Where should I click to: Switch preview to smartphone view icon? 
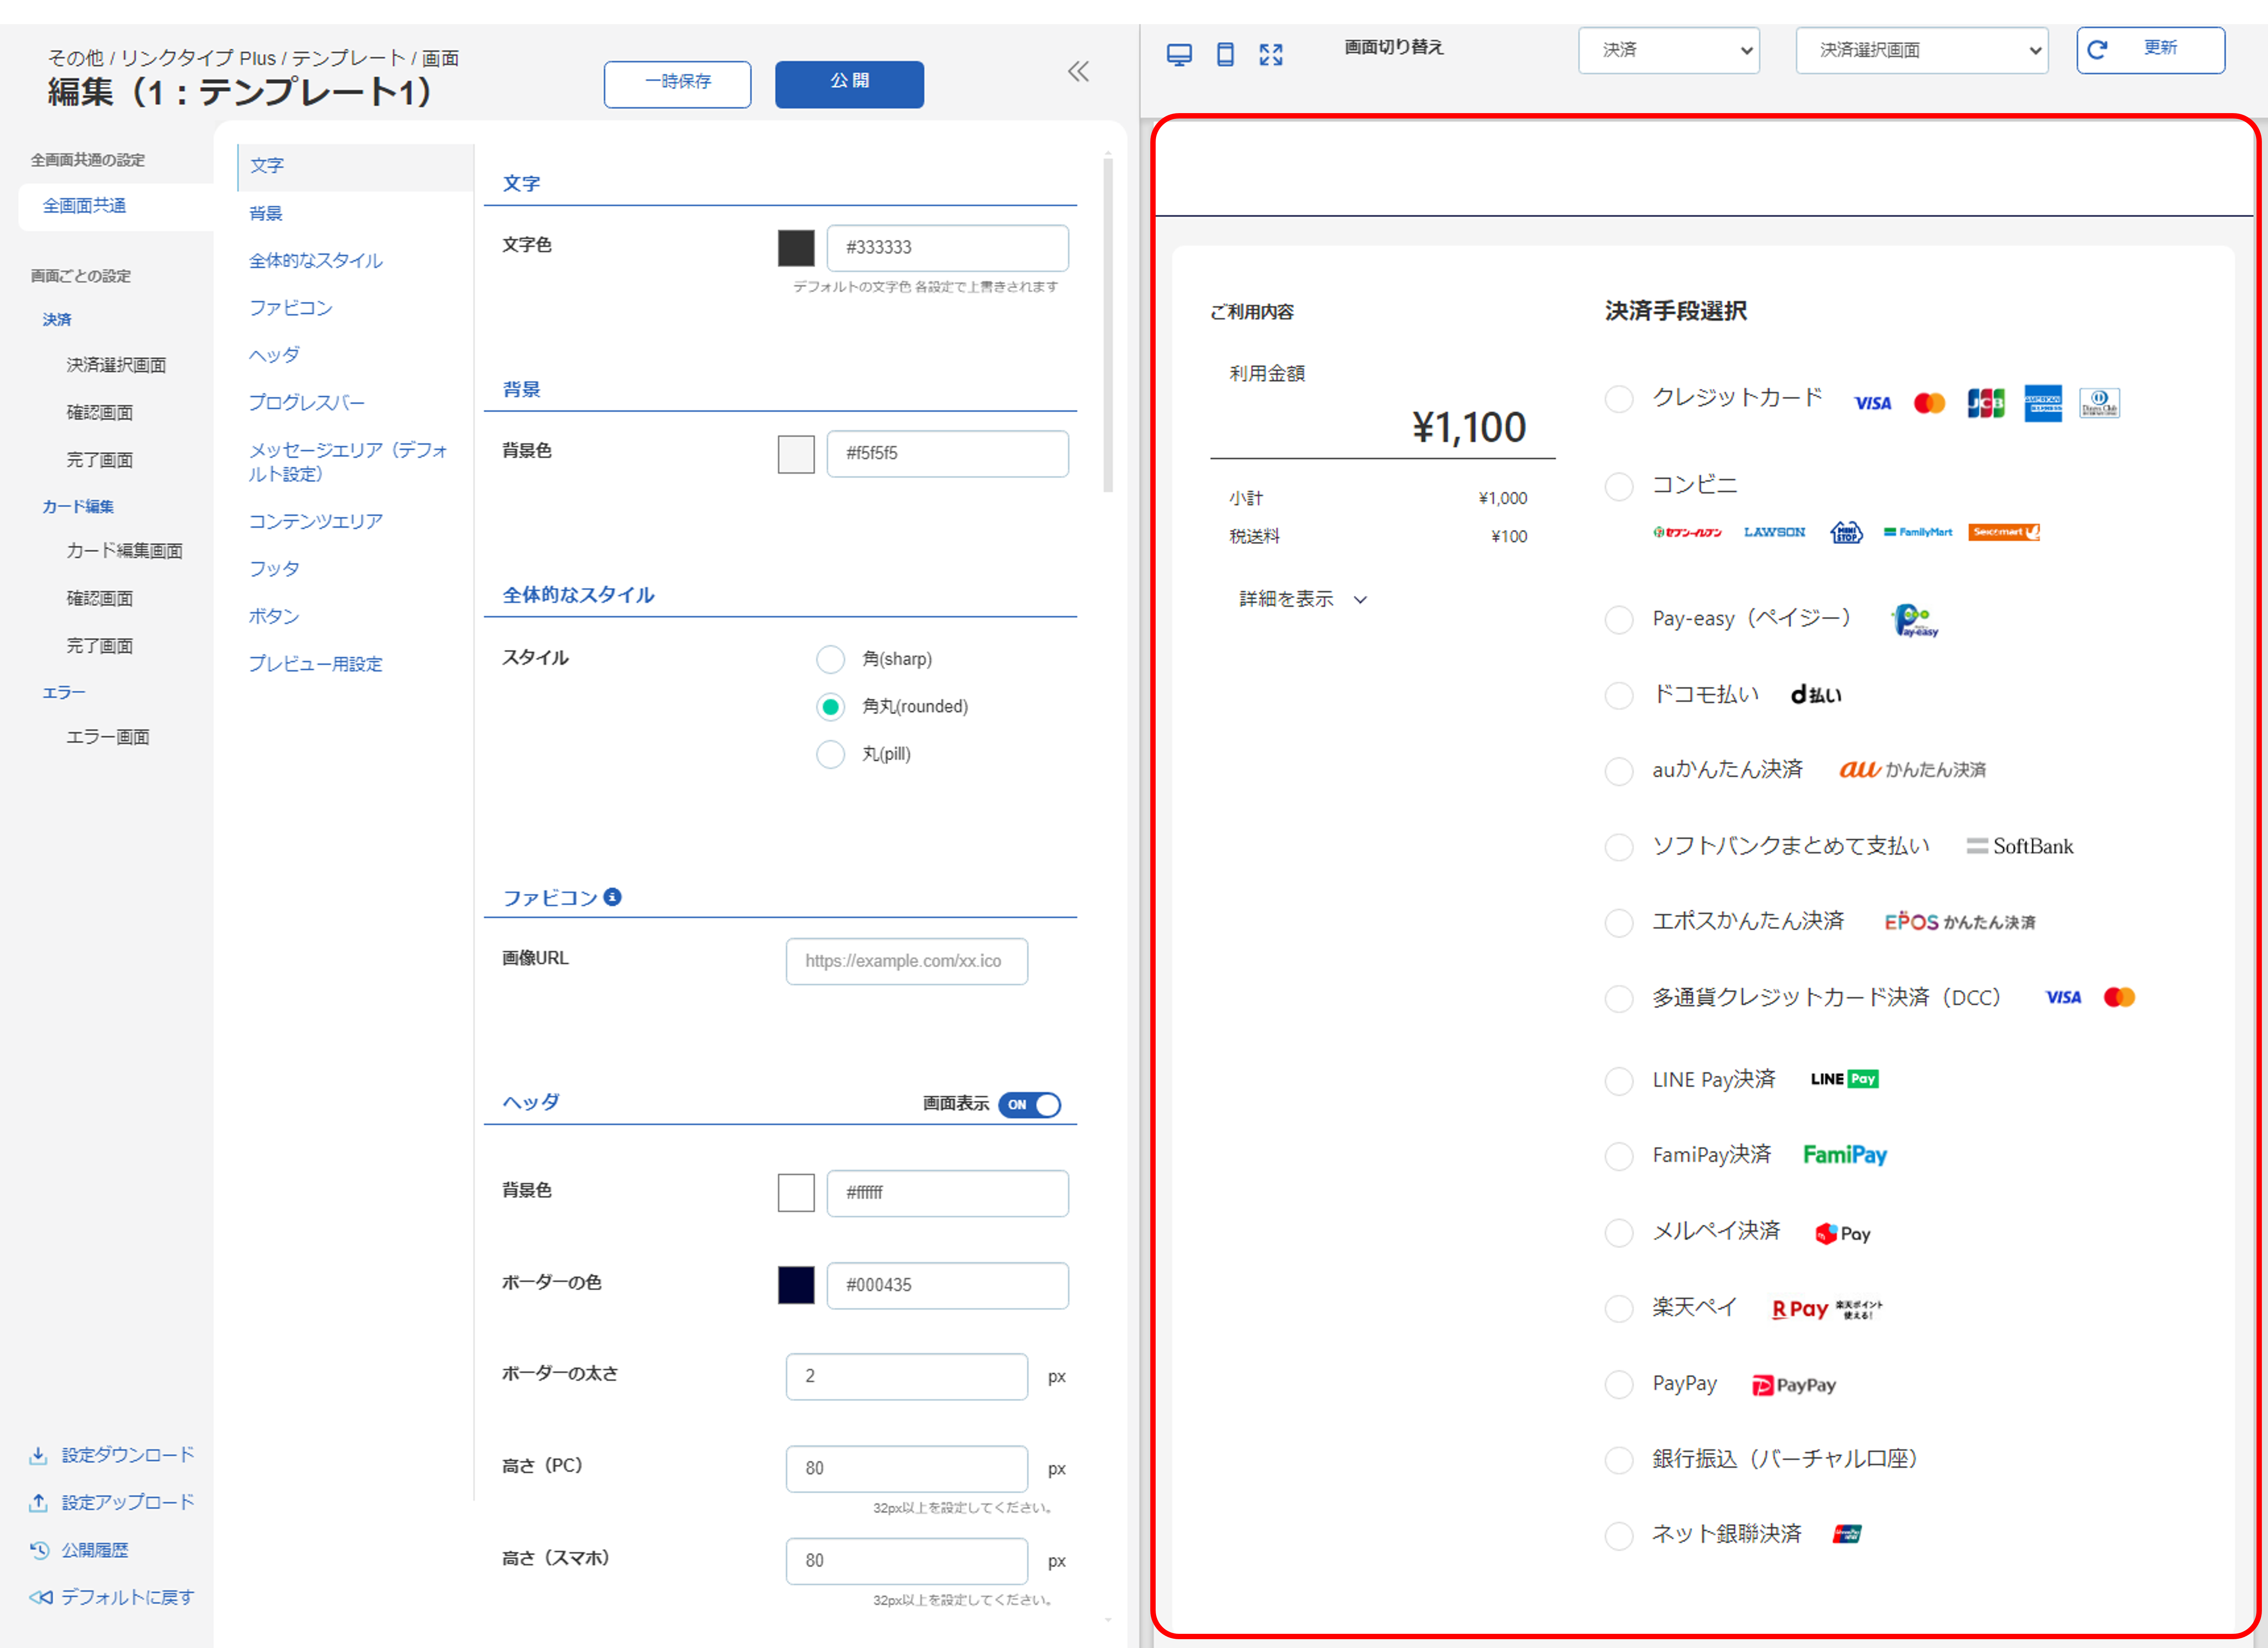(x=1225, y=54)
